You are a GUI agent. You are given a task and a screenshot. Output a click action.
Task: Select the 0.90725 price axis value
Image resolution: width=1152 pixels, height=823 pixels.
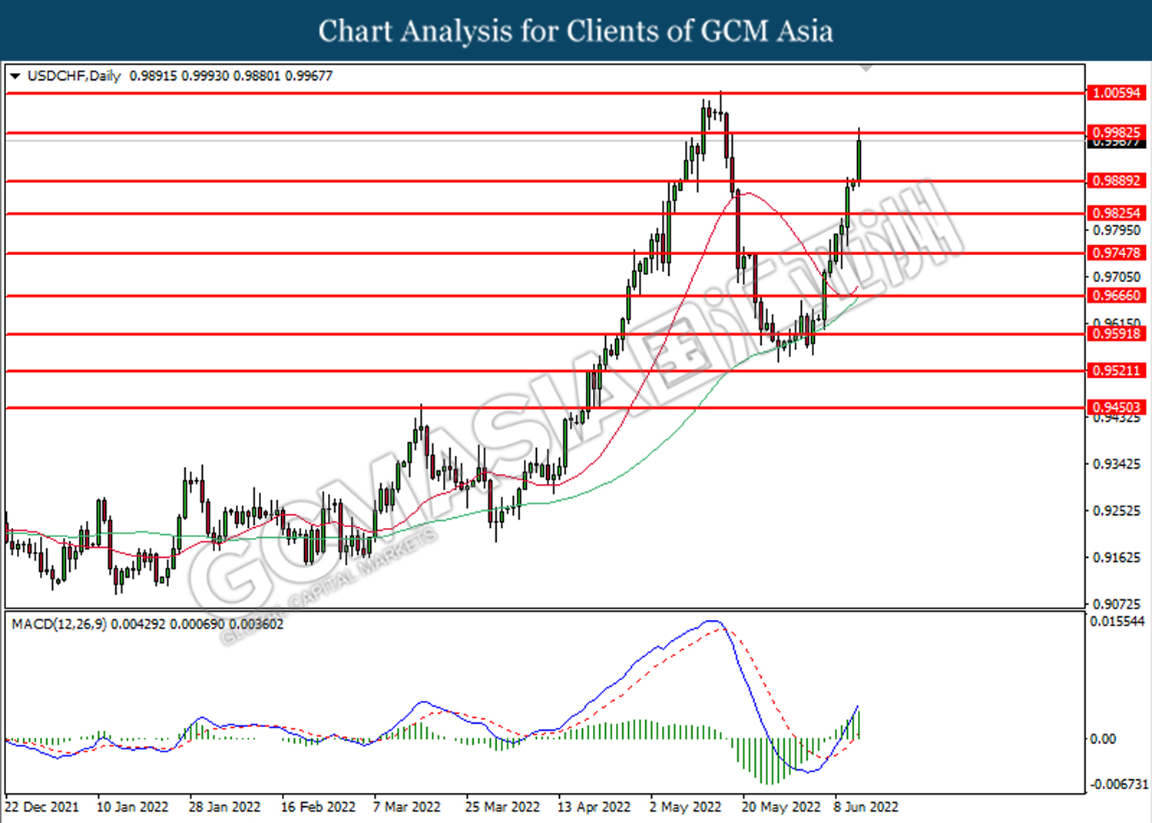point(1117,604)
